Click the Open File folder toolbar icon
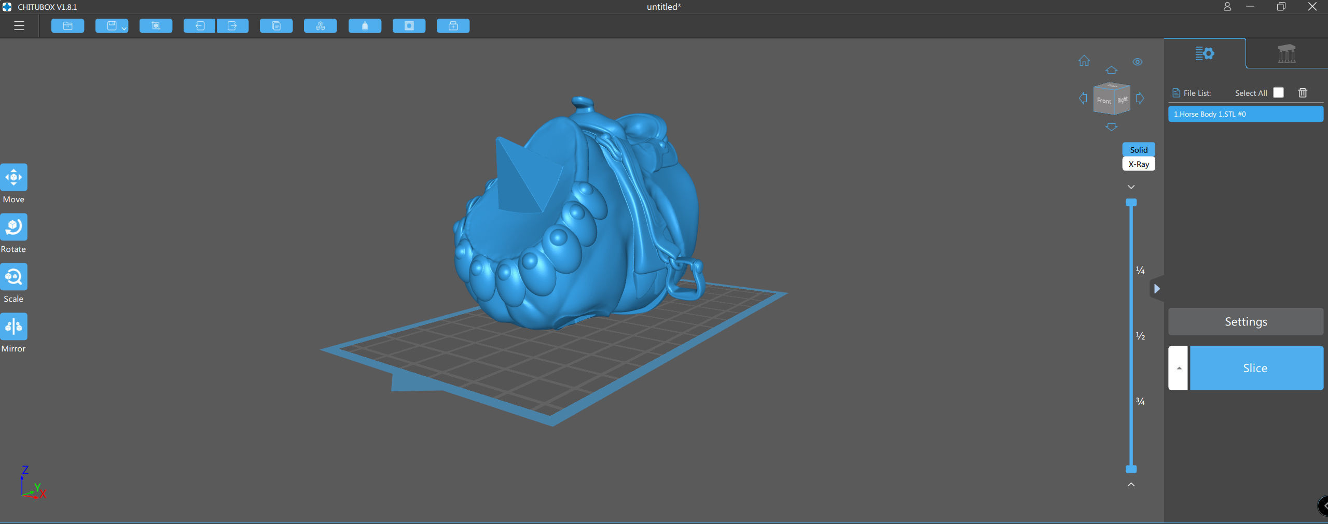 [67, 26]
